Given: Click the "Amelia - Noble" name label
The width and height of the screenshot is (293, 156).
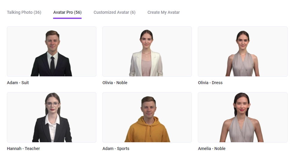Looking at the screenshot, I should click(x=212, y=149).
